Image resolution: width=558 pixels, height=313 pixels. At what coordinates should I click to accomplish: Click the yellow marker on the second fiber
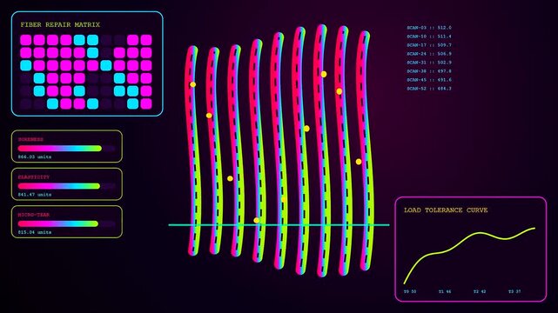click(209, 116)
